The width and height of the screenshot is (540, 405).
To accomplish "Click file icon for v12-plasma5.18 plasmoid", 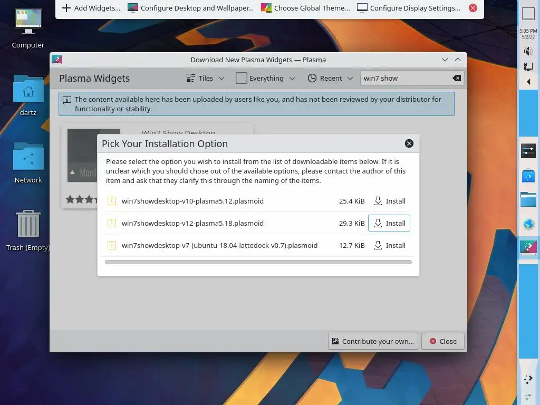I will (112, 223).
